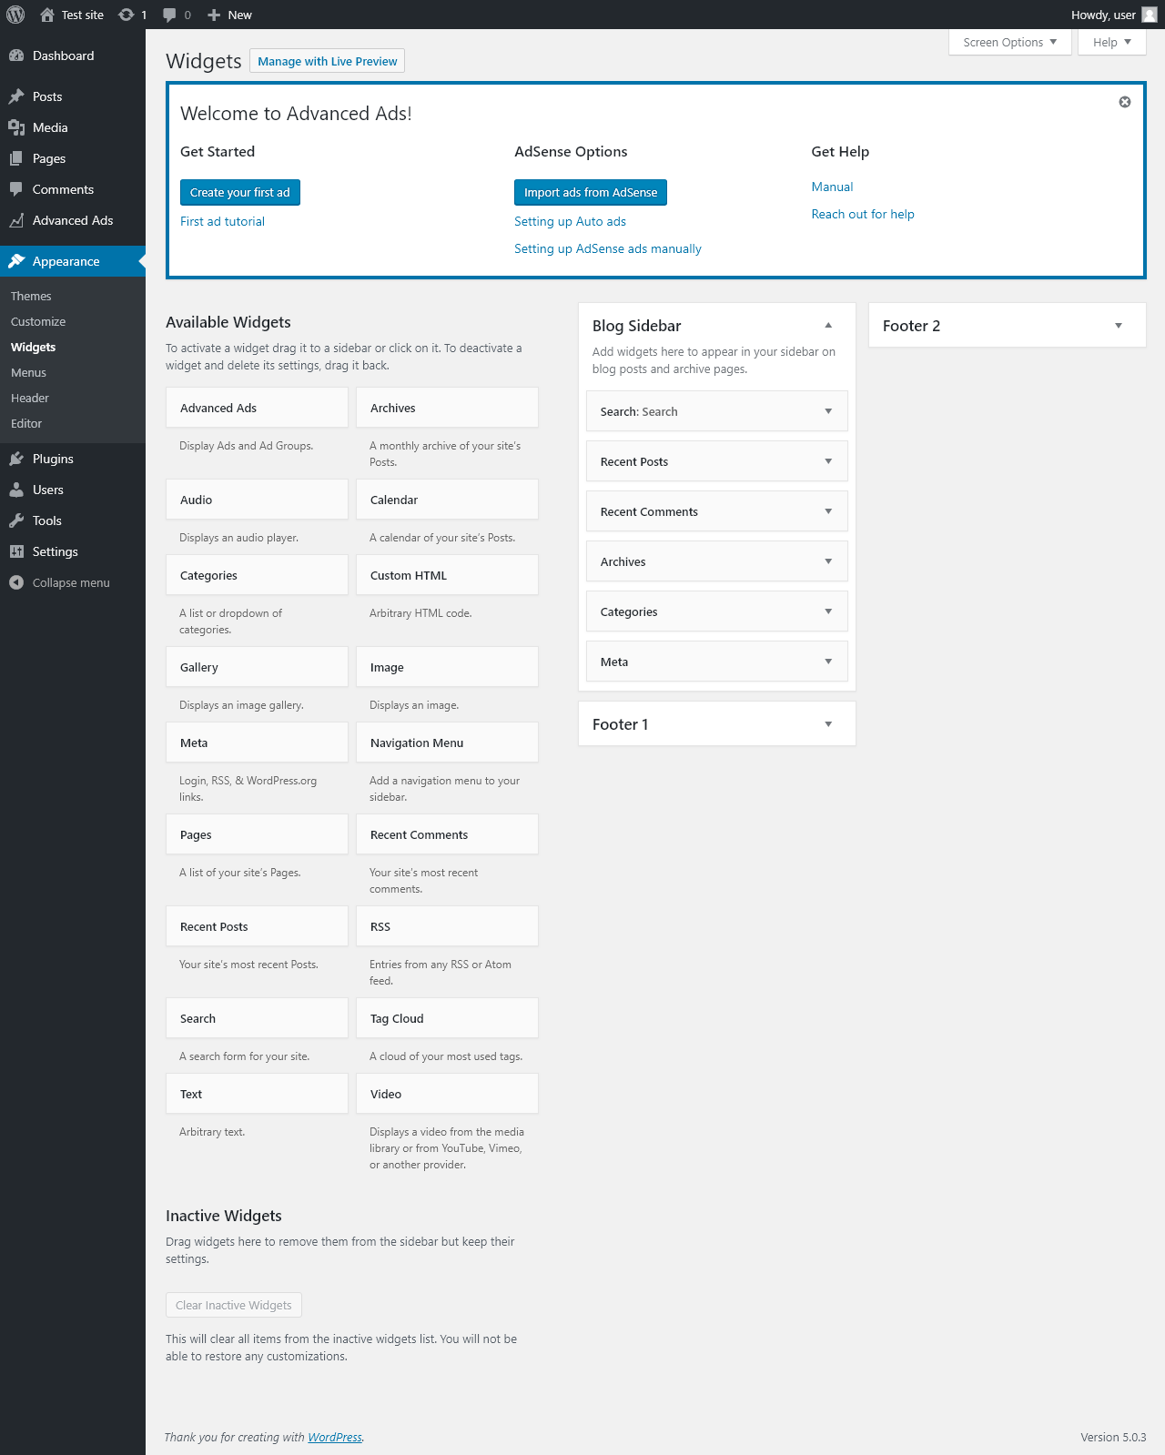Select the Pages available widget
The image size is (1165, 1455).
(257, 834)
